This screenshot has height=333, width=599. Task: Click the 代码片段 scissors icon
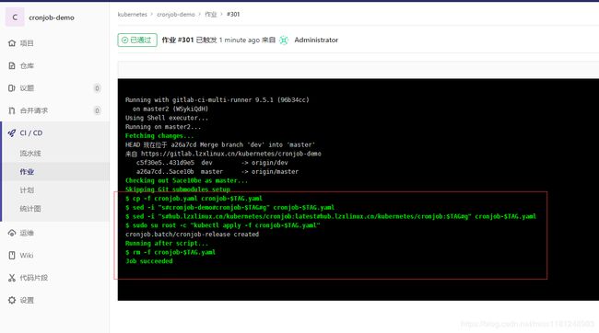point(12,278)
